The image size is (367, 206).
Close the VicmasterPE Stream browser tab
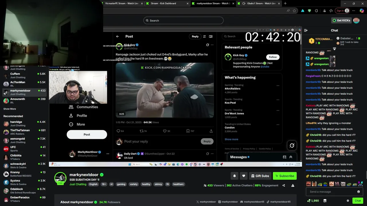click(142, 3)
